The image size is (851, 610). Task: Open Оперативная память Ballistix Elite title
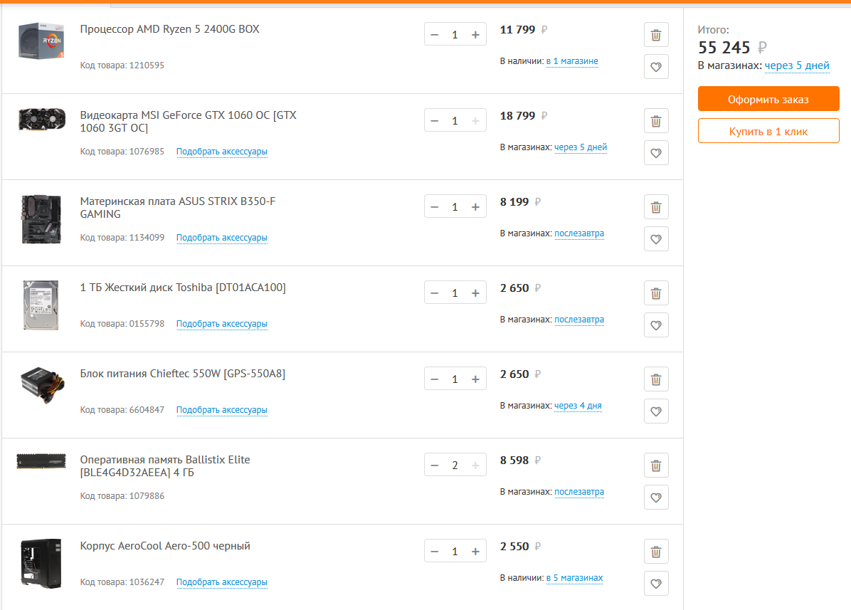(165, 466)
